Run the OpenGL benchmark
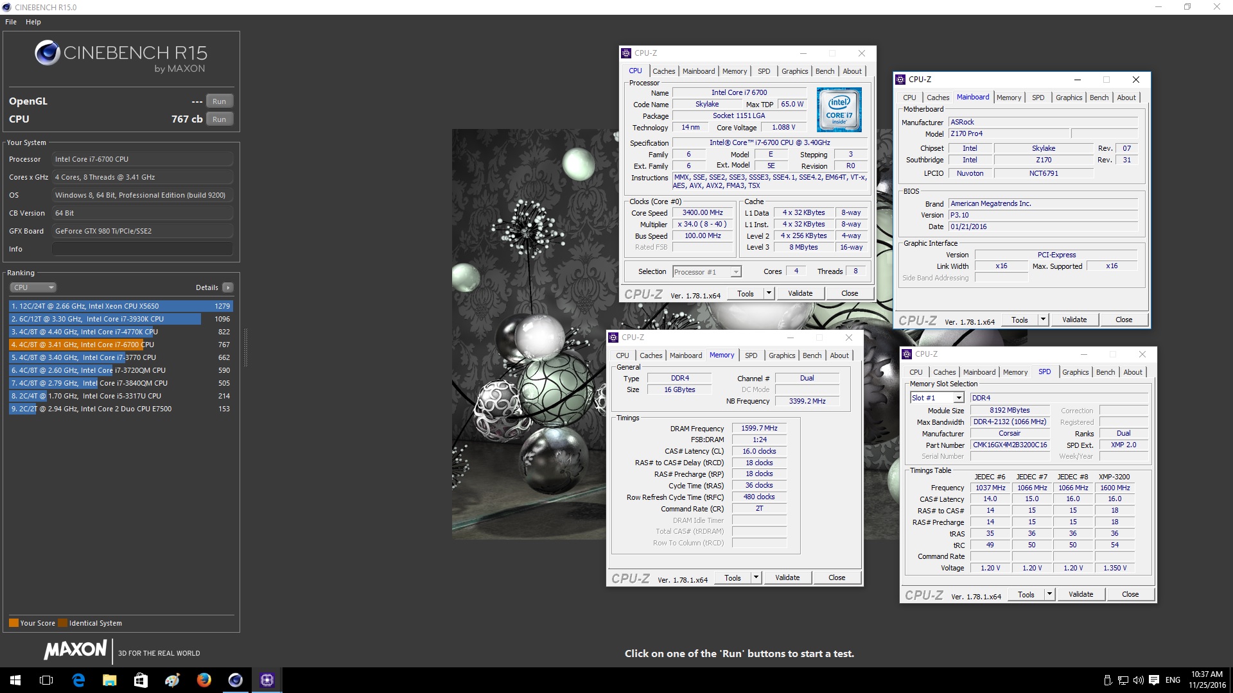Image resolution: width=1233 pixels, height=693 pixels. [x=219, y=101]
